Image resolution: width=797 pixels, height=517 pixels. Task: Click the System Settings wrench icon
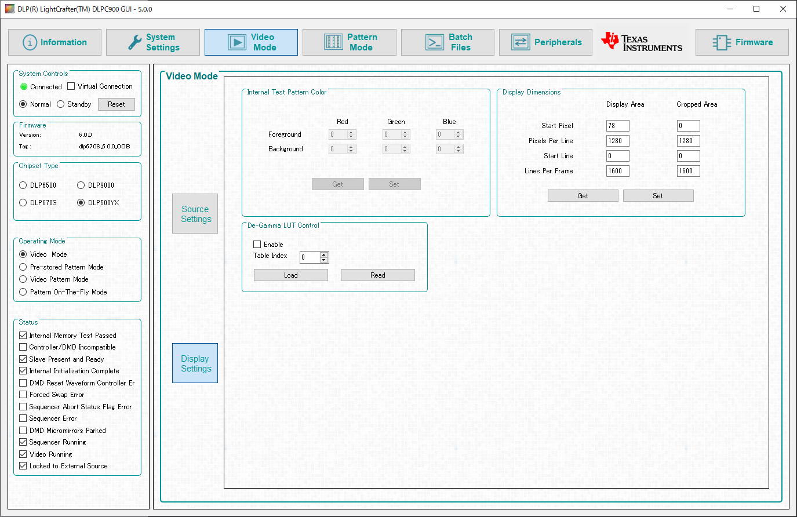tap(134, 42)
